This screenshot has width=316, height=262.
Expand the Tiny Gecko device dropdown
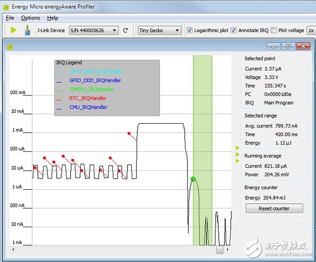tap(159, 30)
